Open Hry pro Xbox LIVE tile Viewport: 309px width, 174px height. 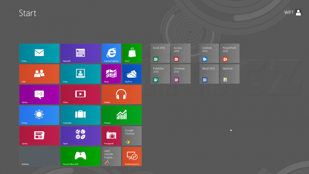80,156
